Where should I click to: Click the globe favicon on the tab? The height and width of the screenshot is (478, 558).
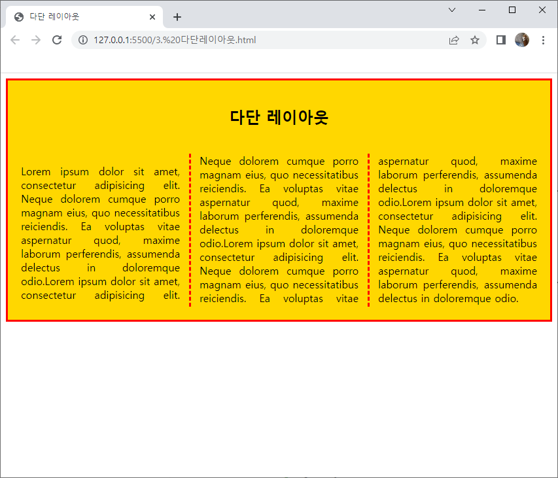[x=19, y=17]
